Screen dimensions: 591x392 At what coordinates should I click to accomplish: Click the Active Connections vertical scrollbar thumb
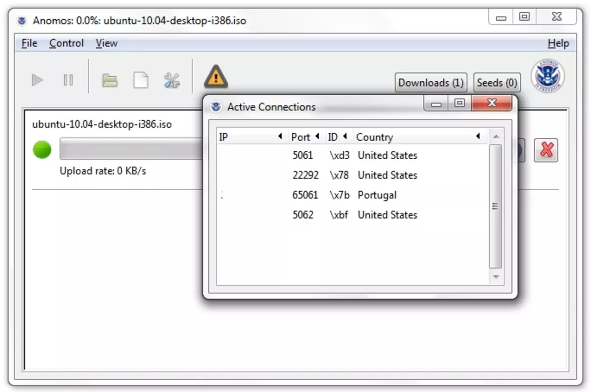click(x=495, y=206)
